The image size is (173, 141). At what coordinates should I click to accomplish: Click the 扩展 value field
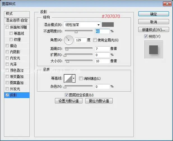(x=102, y=55)
